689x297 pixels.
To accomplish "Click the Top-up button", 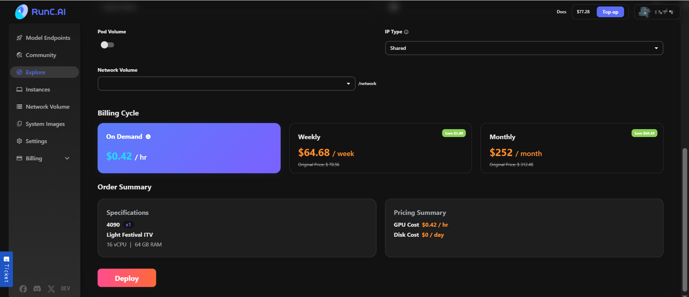I will 610,12.
